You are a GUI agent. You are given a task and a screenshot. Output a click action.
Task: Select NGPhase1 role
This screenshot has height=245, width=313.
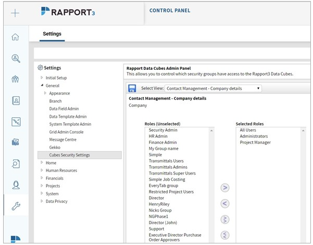click(x=158, y=217)
